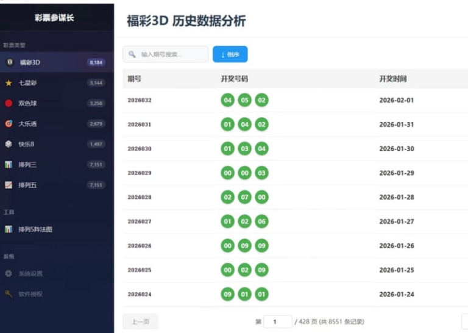
Task: Focus the 输入期号搜索 search field
Action: [171, 54]
